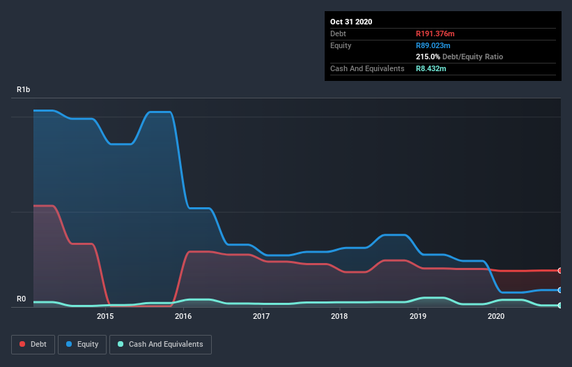Select the teal Cash endpoint marker
The height and width of the screenshot is (367, 572).
tap(560, 306)
